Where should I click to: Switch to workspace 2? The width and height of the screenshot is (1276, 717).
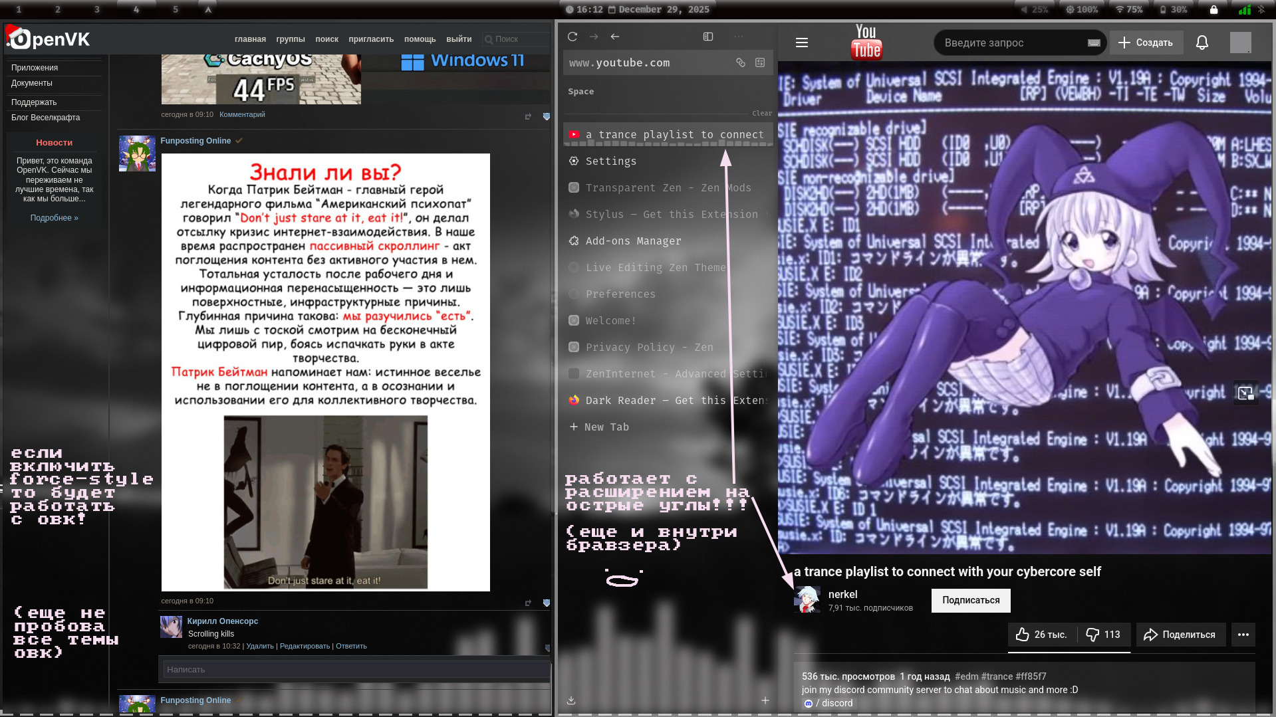[58, 9]
